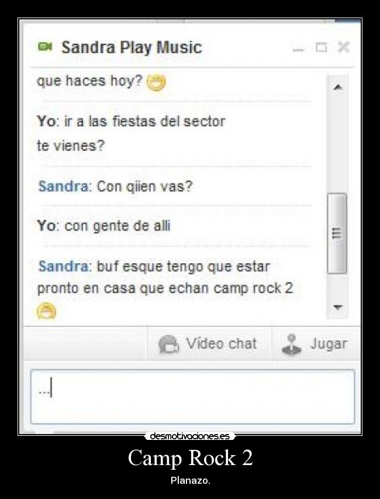Click the laughing emoticon after 'que haces hoy?'
The image size is (380, 499).
point(156,82)
